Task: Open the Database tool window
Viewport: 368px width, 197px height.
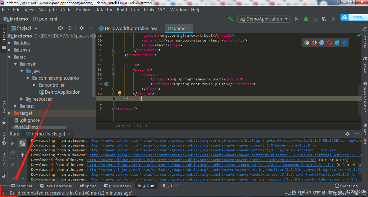Action: pyautogui.click(x=365, y=38)
